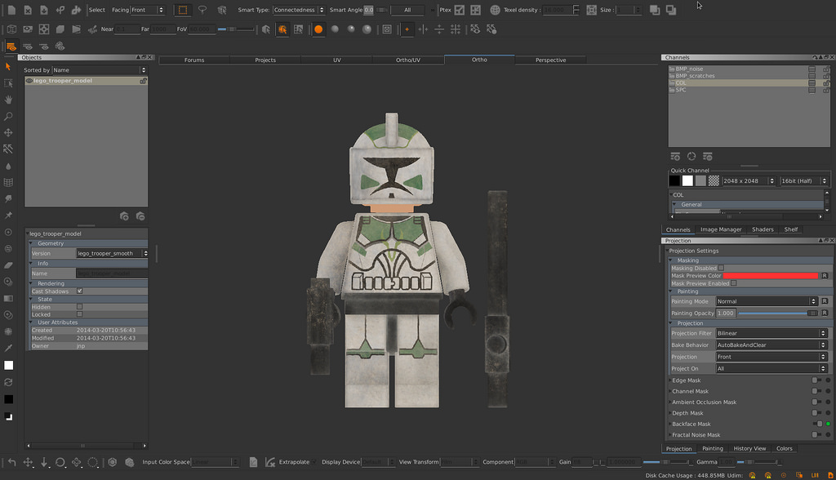836x480 pixels.
Task: Toggle the single mirror symmetry icon
Action: click(x=423, y=29)
